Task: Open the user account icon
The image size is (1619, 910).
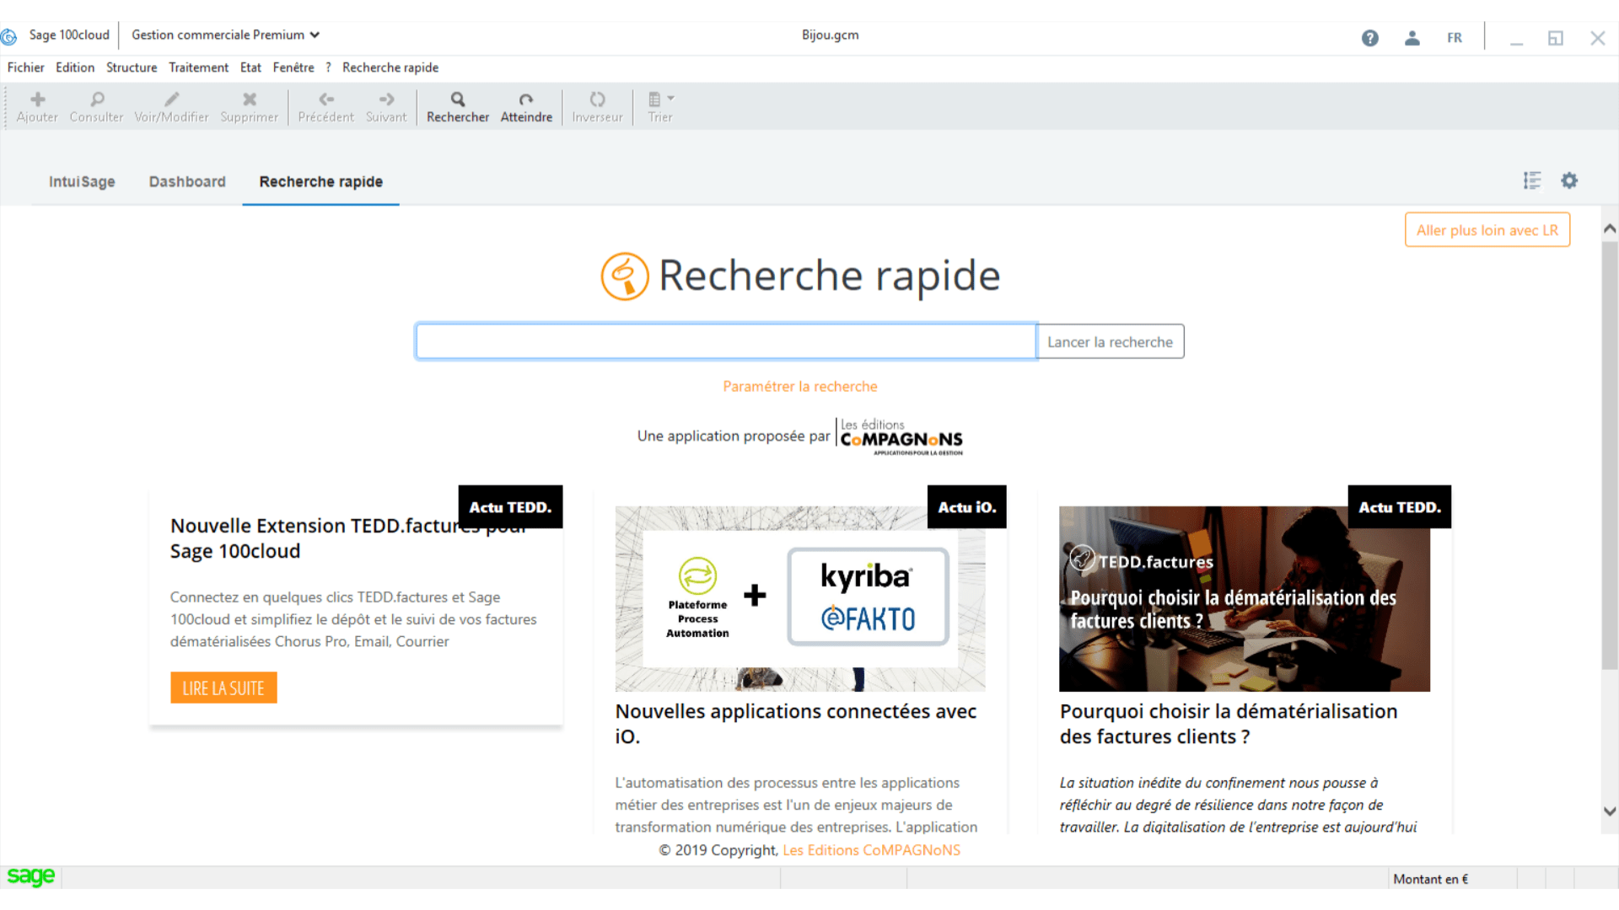Action: [1412, 38]
